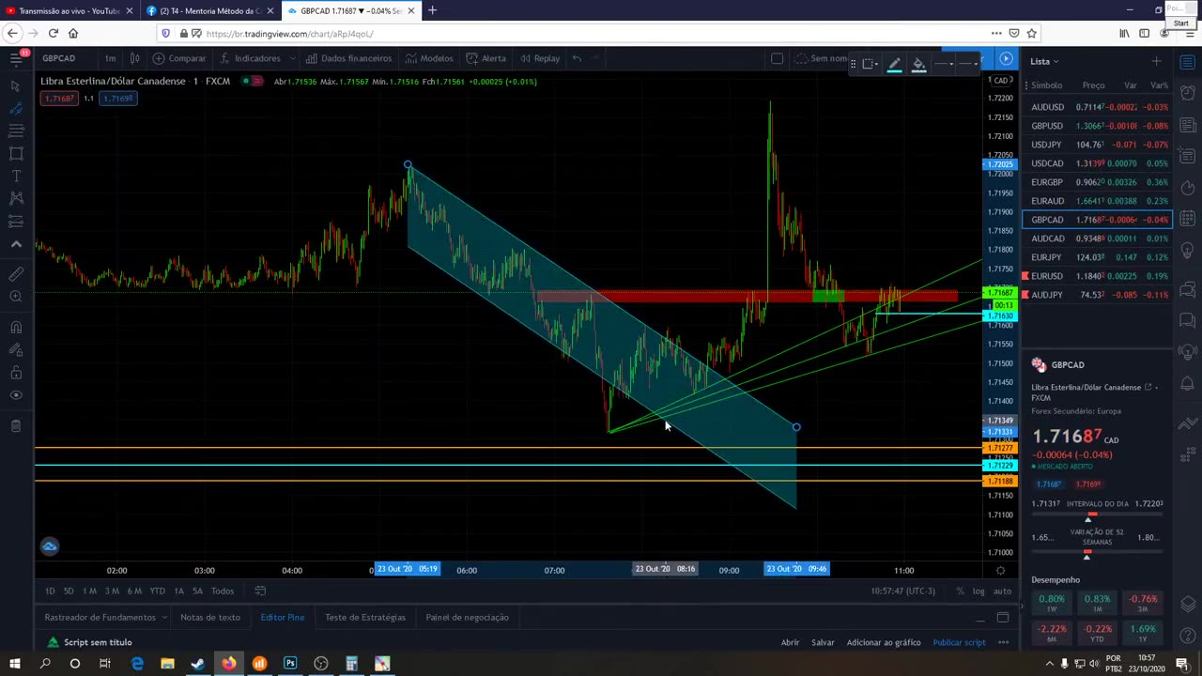
Task: Add symbol to watchlist with plus
Action: (x=1156, y=61)
